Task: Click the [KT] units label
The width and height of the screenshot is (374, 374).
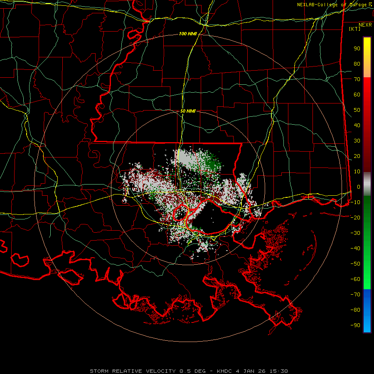Action: (x=355, y=29)
